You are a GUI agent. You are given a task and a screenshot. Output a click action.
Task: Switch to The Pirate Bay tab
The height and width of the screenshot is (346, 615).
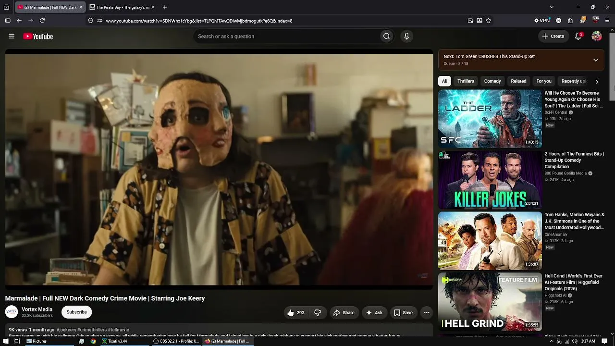click(123, 7)
